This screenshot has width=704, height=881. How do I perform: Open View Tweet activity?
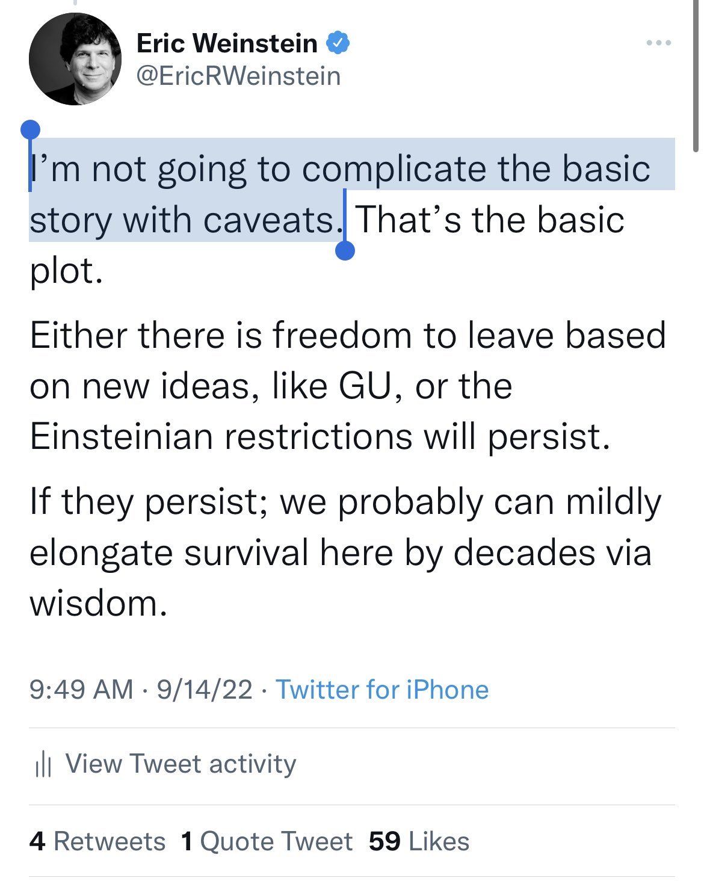coord(181,764)
